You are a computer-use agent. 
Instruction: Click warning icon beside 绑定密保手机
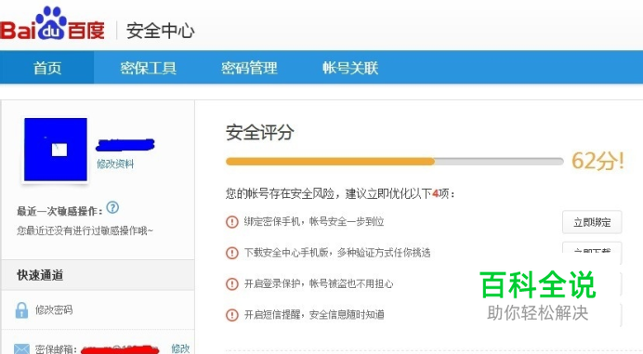pos(232,222)
